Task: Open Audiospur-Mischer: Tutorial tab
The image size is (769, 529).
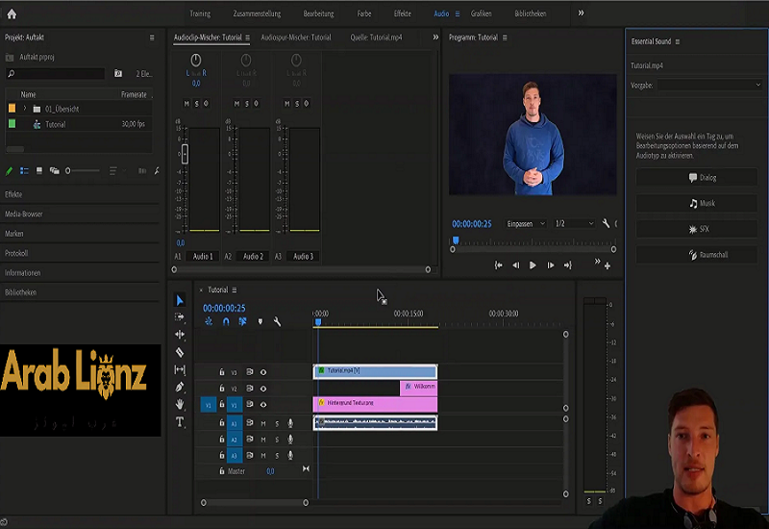Action: pos(296,38)
